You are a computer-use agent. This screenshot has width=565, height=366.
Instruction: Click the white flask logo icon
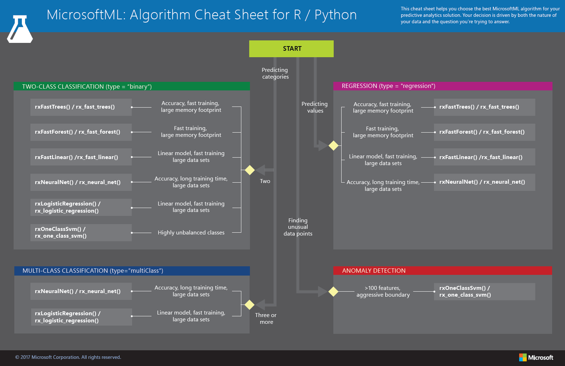tap(20, 29)
